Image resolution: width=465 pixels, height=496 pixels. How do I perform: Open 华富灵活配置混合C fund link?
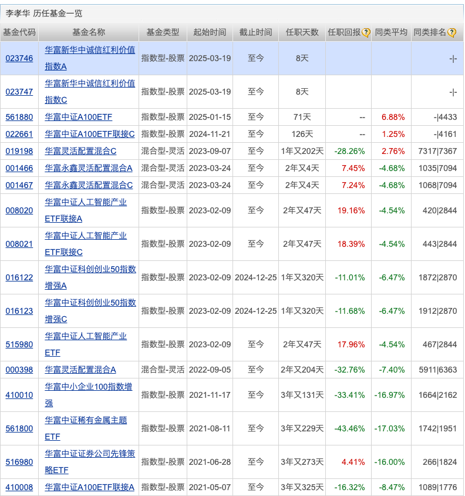coord(80,151)
